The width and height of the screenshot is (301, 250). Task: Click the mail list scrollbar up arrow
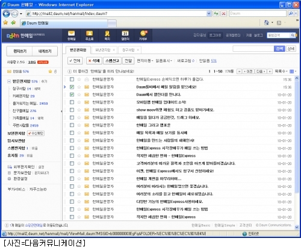coord(297,78)
